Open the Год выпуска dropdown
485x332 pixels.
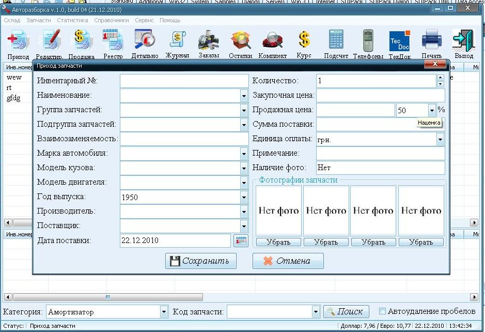click(244, 197)
